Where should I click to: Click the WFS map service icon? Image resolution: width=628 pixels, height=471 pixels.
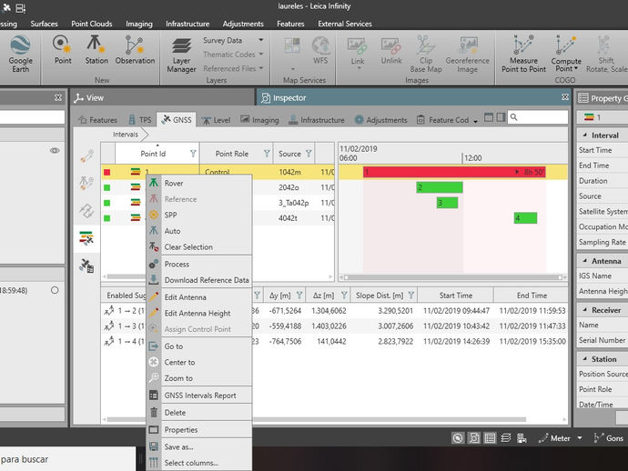click(320, 50)
